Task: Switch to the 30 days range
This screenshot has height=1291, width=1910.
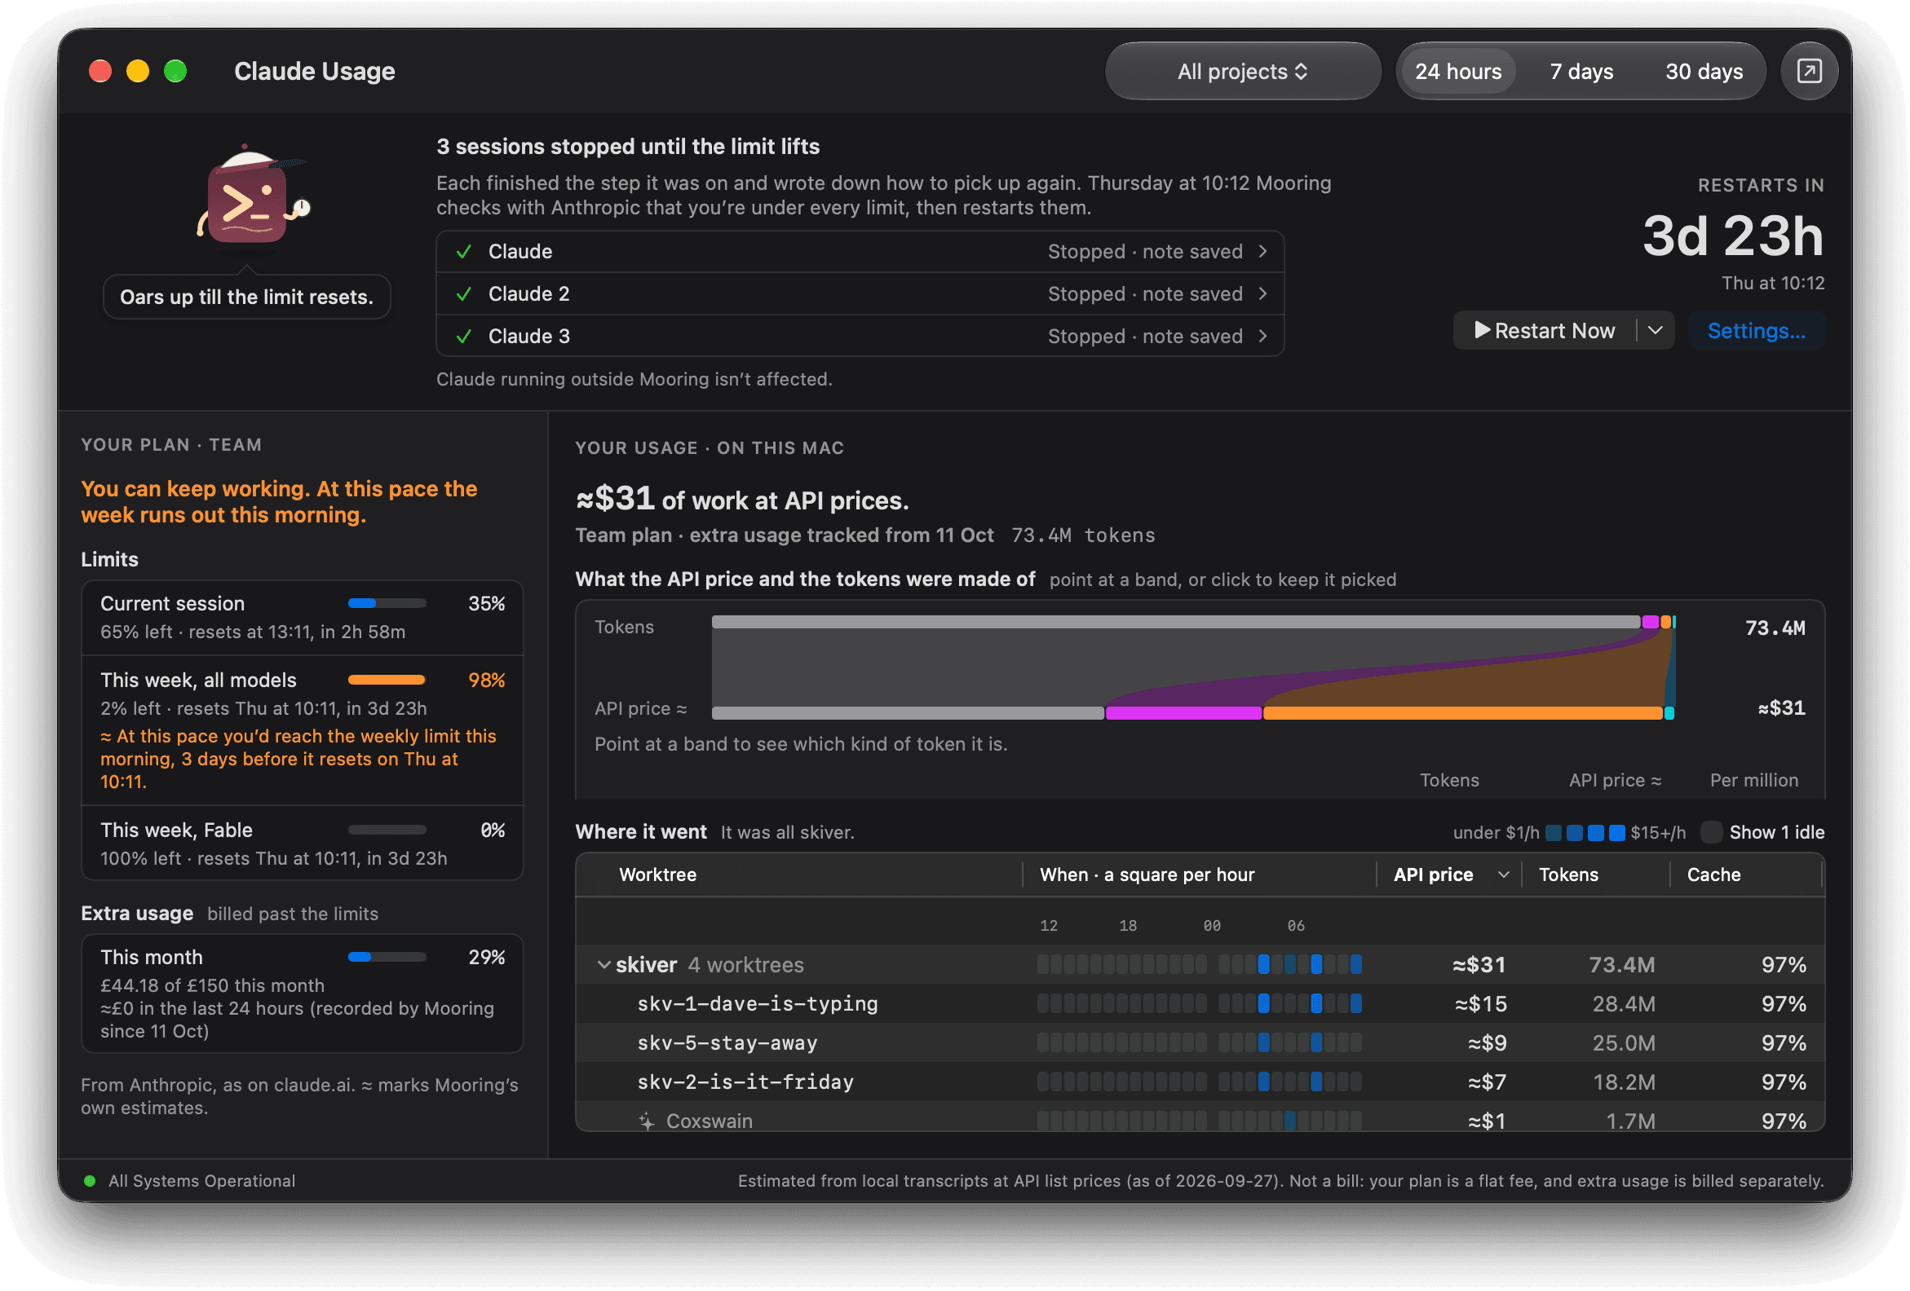Action: point(1704,72)
